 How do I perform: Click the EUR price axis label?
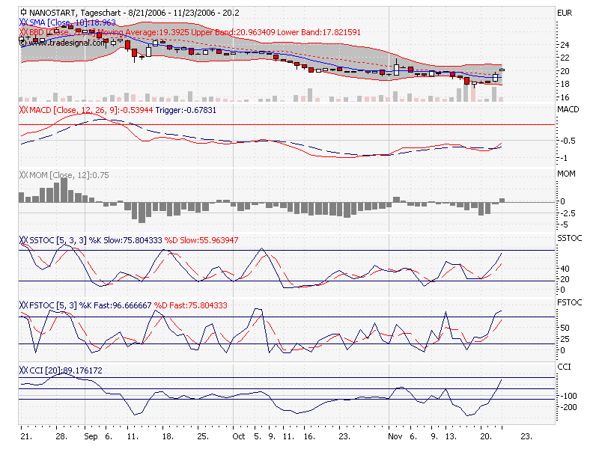(x=565, y=13)
